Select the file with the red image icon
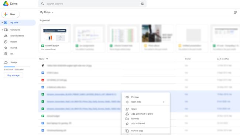The height and width of the screenshot is (135, 240). pos(139,80)
